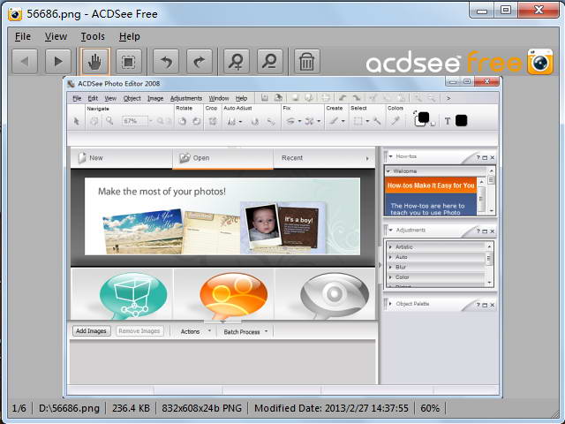Screen dimensions: 565x424
Task: Click the Remove Images button
Action: (x=139, y=331)
